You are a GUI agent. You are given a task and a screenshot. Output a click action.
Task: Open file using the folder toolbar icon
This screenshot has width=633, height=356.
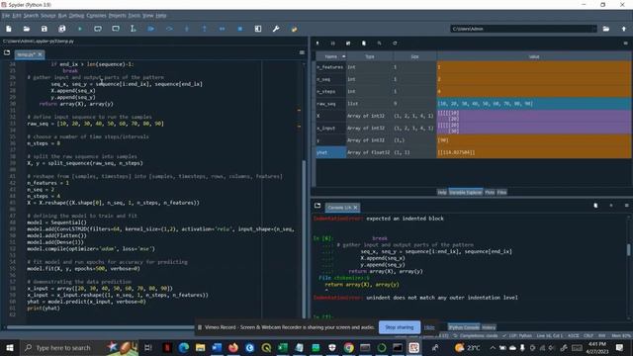[27, 29]
